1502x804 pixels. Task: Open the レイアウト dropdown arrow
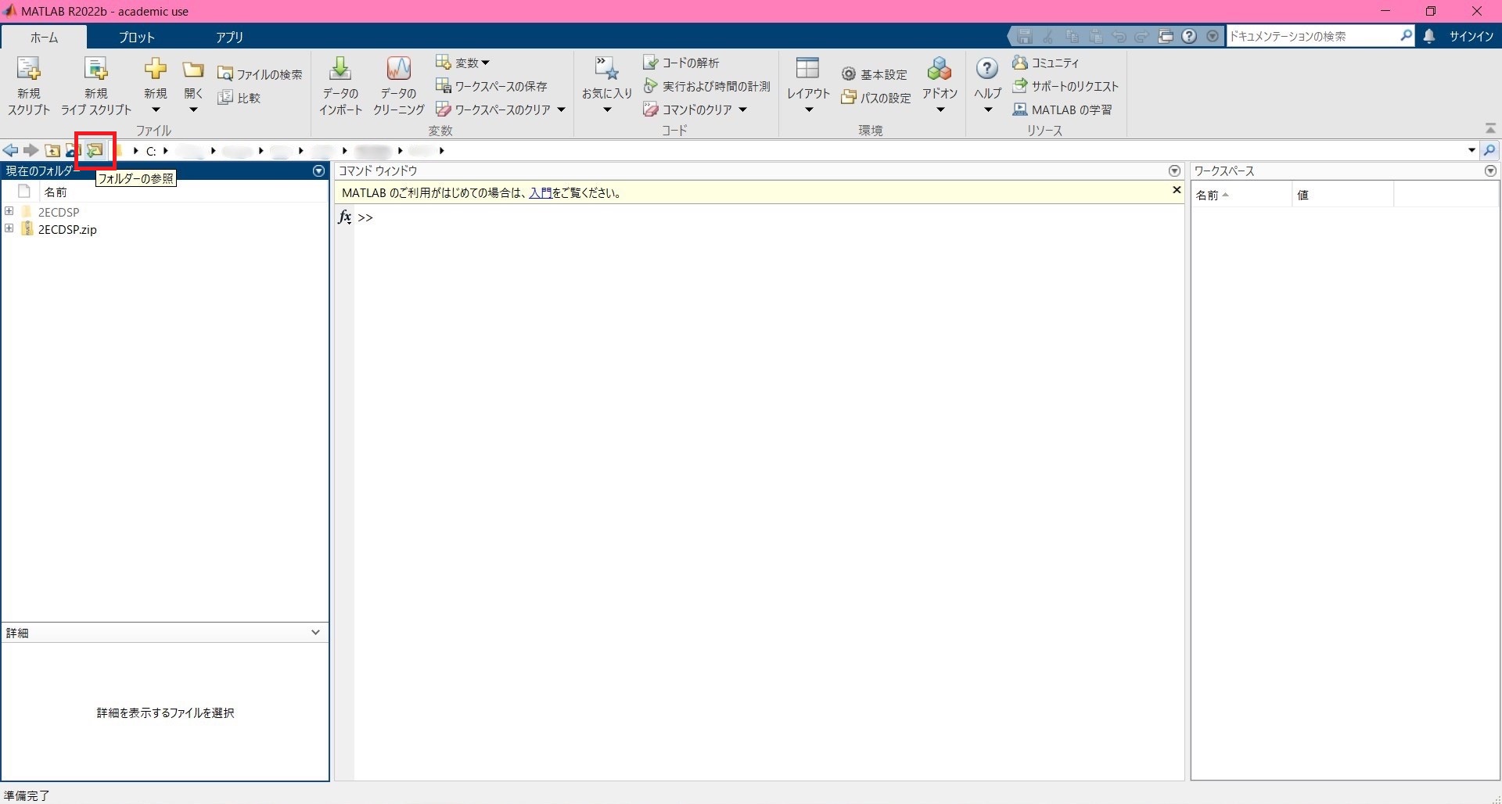click(x=809, y=110)
